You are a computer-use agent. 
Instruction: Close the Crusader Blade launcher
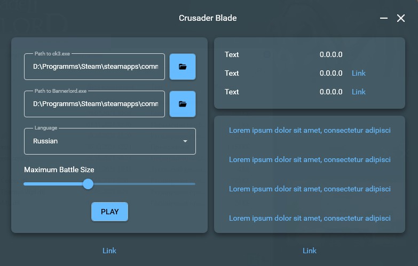pyautogui.click(x=401, y=18)
